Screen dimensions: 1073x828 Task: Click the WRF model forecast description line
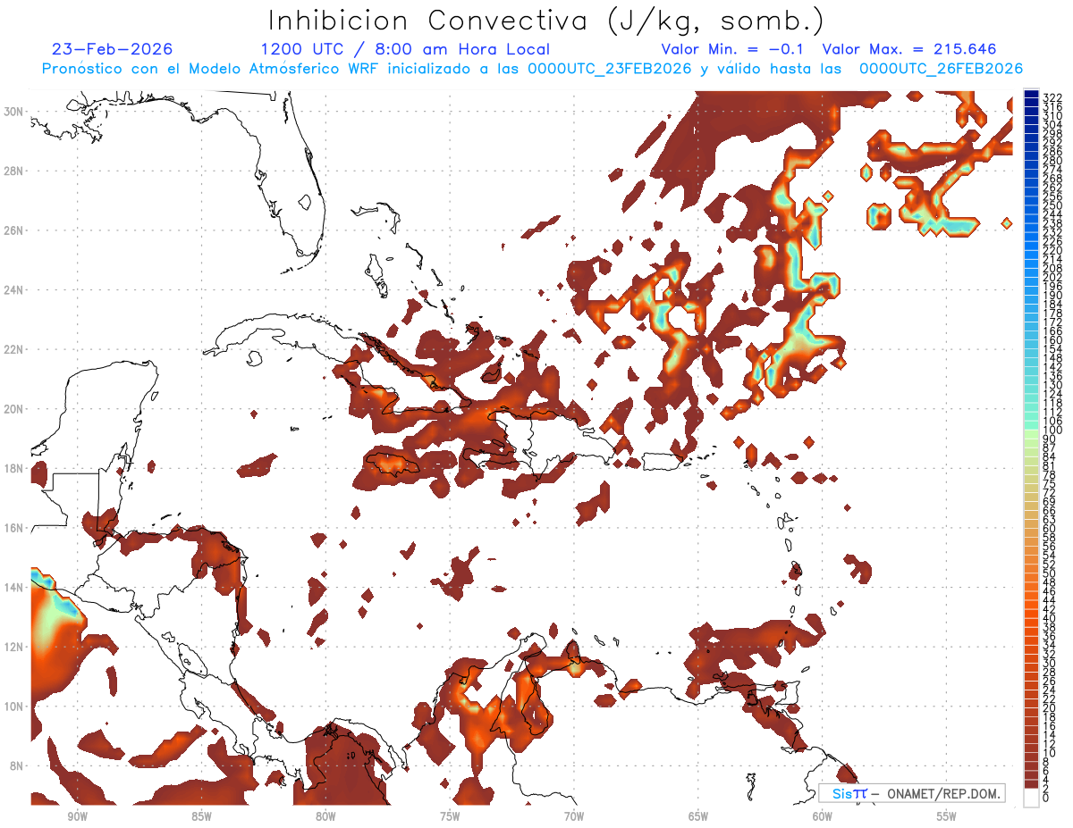(533, 69)
